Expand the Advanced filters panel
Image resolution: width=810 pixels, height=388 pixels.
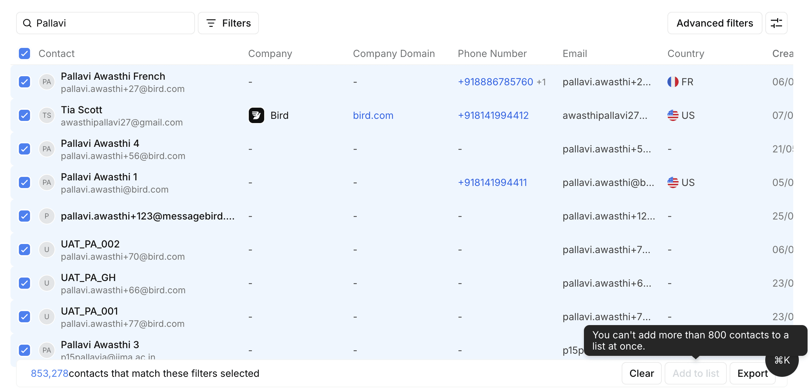(x=715, y=23)
